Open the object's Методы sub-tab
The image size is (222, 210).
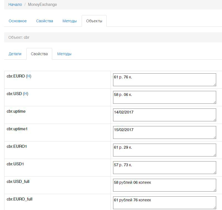tap(64, 54)
